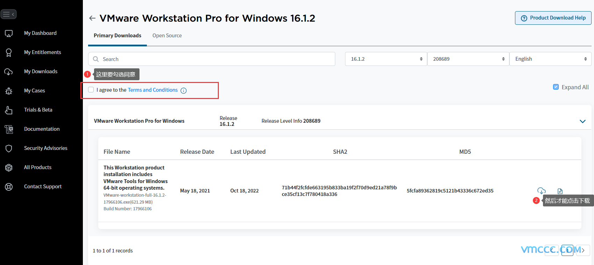This screenshot has height=265, width=594.
Task: Click the Documentation pages icon
Action: 9,129
